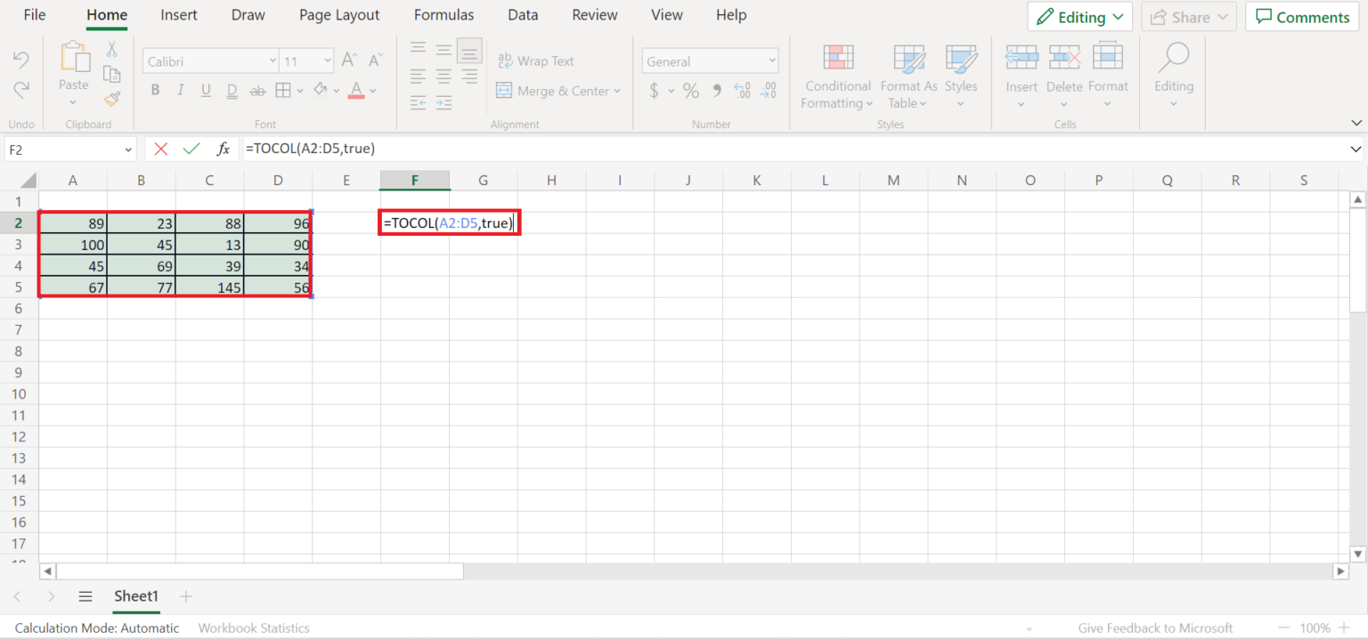Open the number format dropdown
This screenshot has width=1368, height=639.
[772, 61]
